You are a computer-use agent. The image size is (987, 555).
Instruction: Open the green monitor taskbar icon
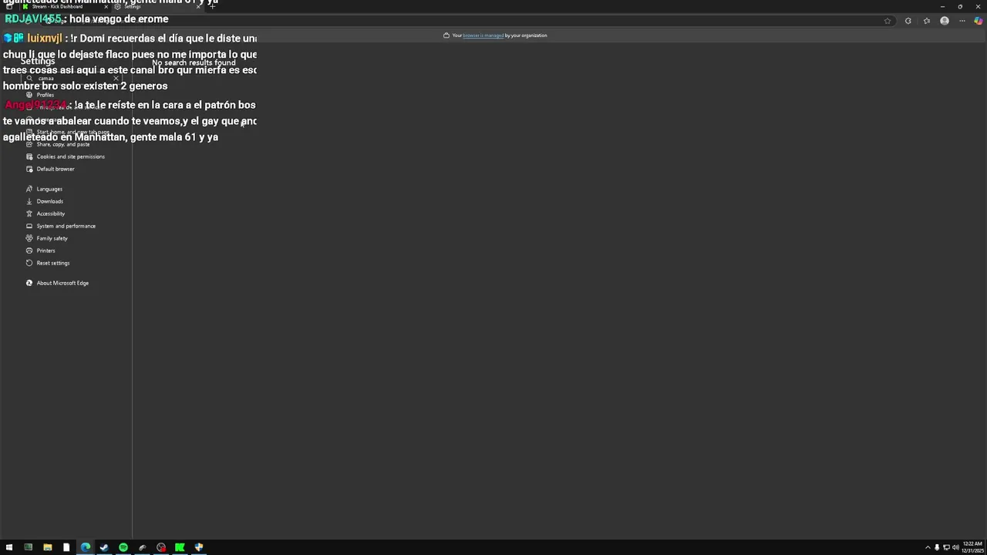[x=29, y=547]
